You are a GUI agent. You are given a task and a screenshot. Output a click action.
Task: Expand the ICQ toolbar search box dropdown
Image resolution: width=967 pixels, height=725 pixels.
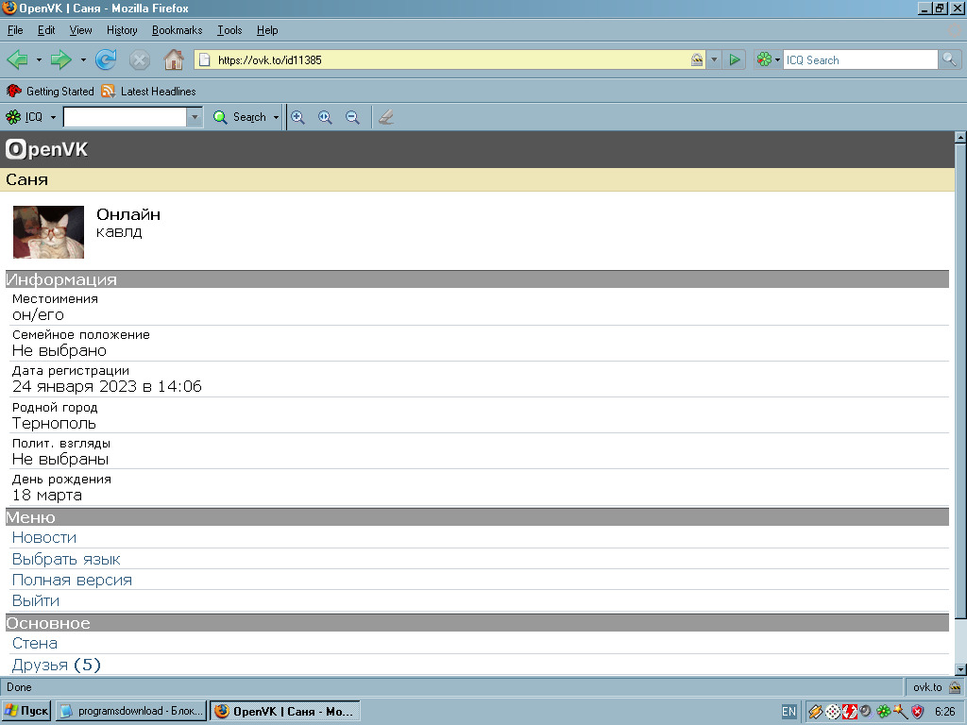[x=195, y=117]
